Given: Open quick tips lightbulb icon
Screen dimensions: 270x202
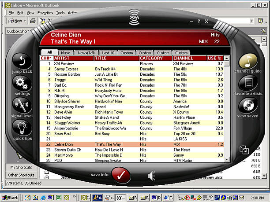Looking at the screenshot, I should pyautogui.click(x=22, y=128).
